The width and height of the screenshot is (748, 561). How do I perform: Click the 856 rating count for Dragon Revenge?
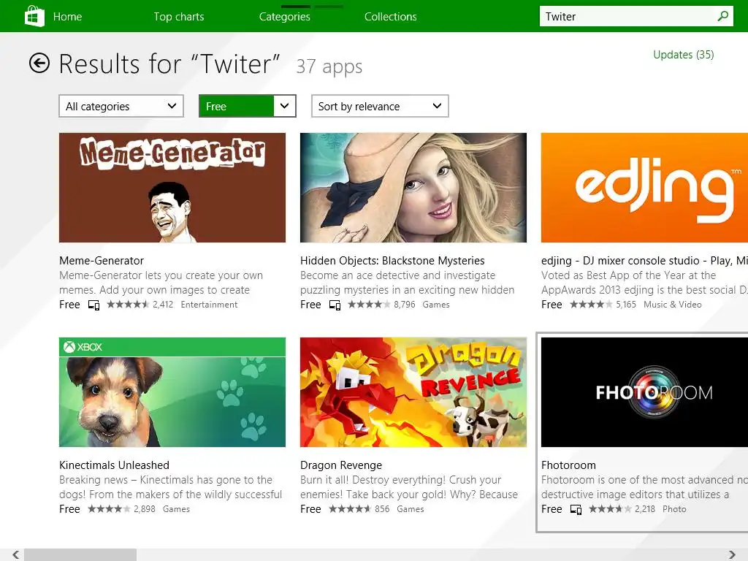point(382,509)
